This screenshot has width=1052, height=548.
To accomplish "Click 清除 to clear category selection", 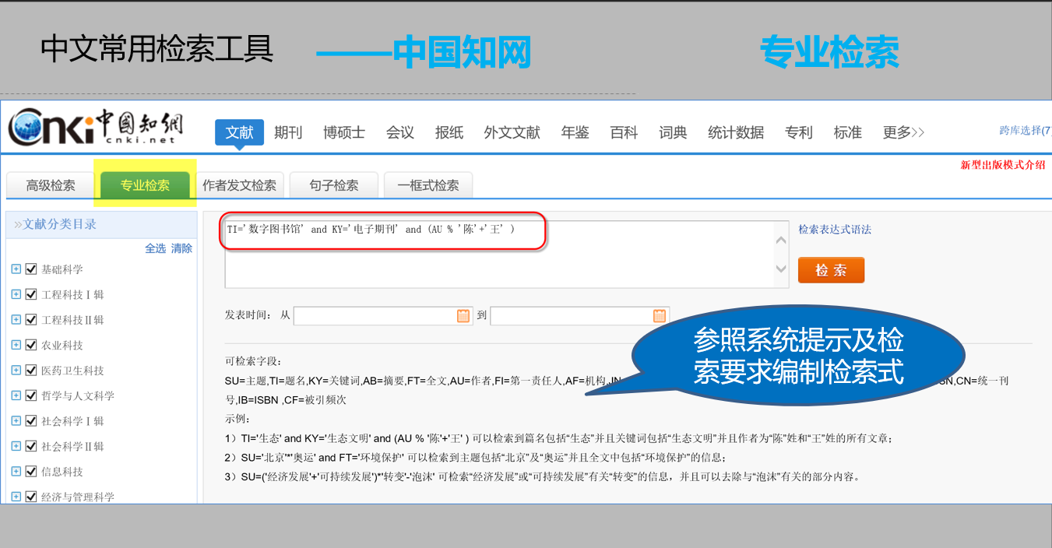I will [x=182, y=248].
